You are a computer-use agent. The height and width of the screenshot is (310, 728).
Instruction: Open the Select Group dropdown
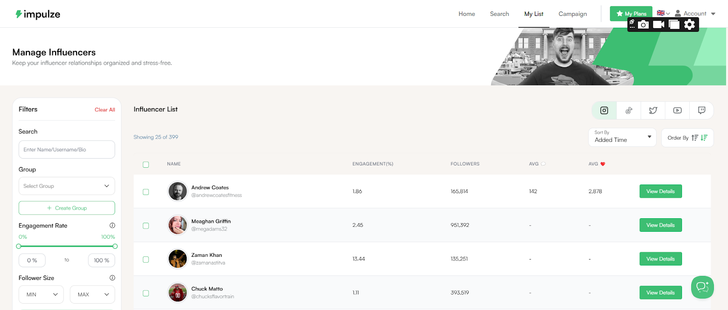point(67,186)
